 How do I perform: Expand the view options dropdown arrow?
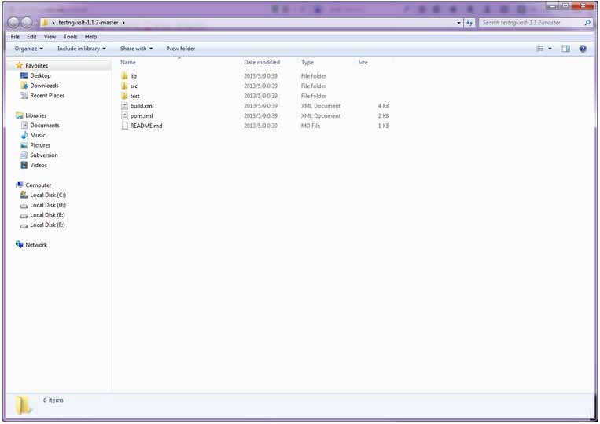pos(550,49)
